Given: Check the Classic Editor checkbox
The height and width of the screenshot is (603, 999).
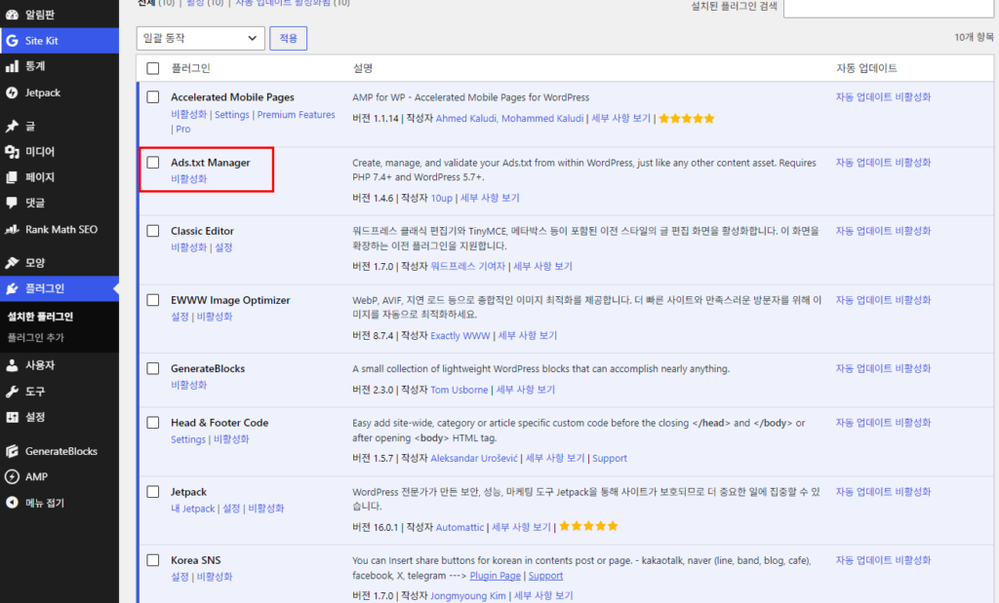Looking at the screenshot, I should point(153,231).
